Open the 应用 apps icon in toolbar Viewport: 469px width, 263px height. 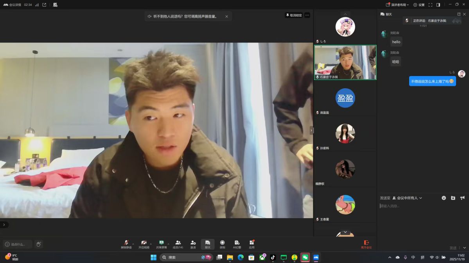252,244
